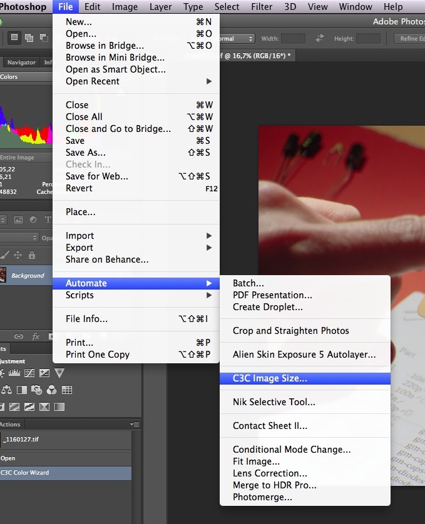This screenshot has height=524, width=425.
Task: Select Save for Web menu item
Action: pyautogui.click(x=136, y=176)
